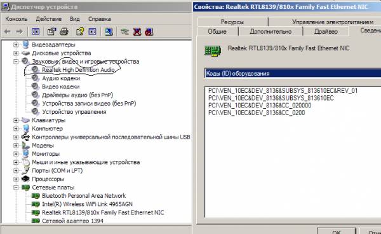Switch to the Управление электропитанием tab
Viewport: 381px width, 234px height.
click(x=332, y=22)
